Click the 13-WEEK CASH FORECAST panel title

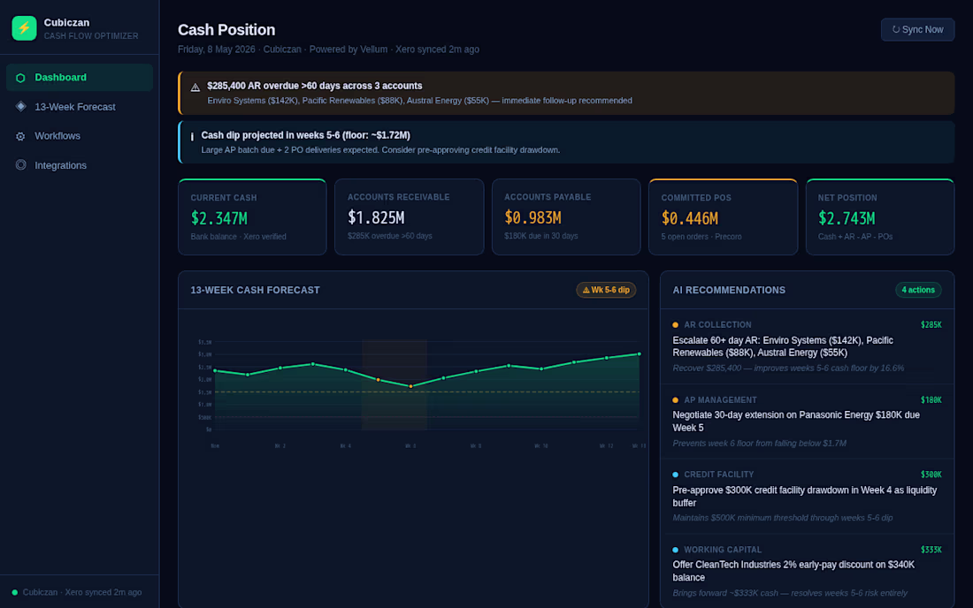tap(255, 290)
